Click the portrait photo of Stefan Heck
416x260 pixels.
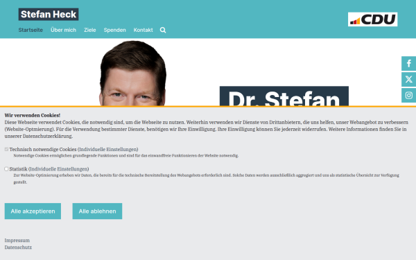(132, 73)
